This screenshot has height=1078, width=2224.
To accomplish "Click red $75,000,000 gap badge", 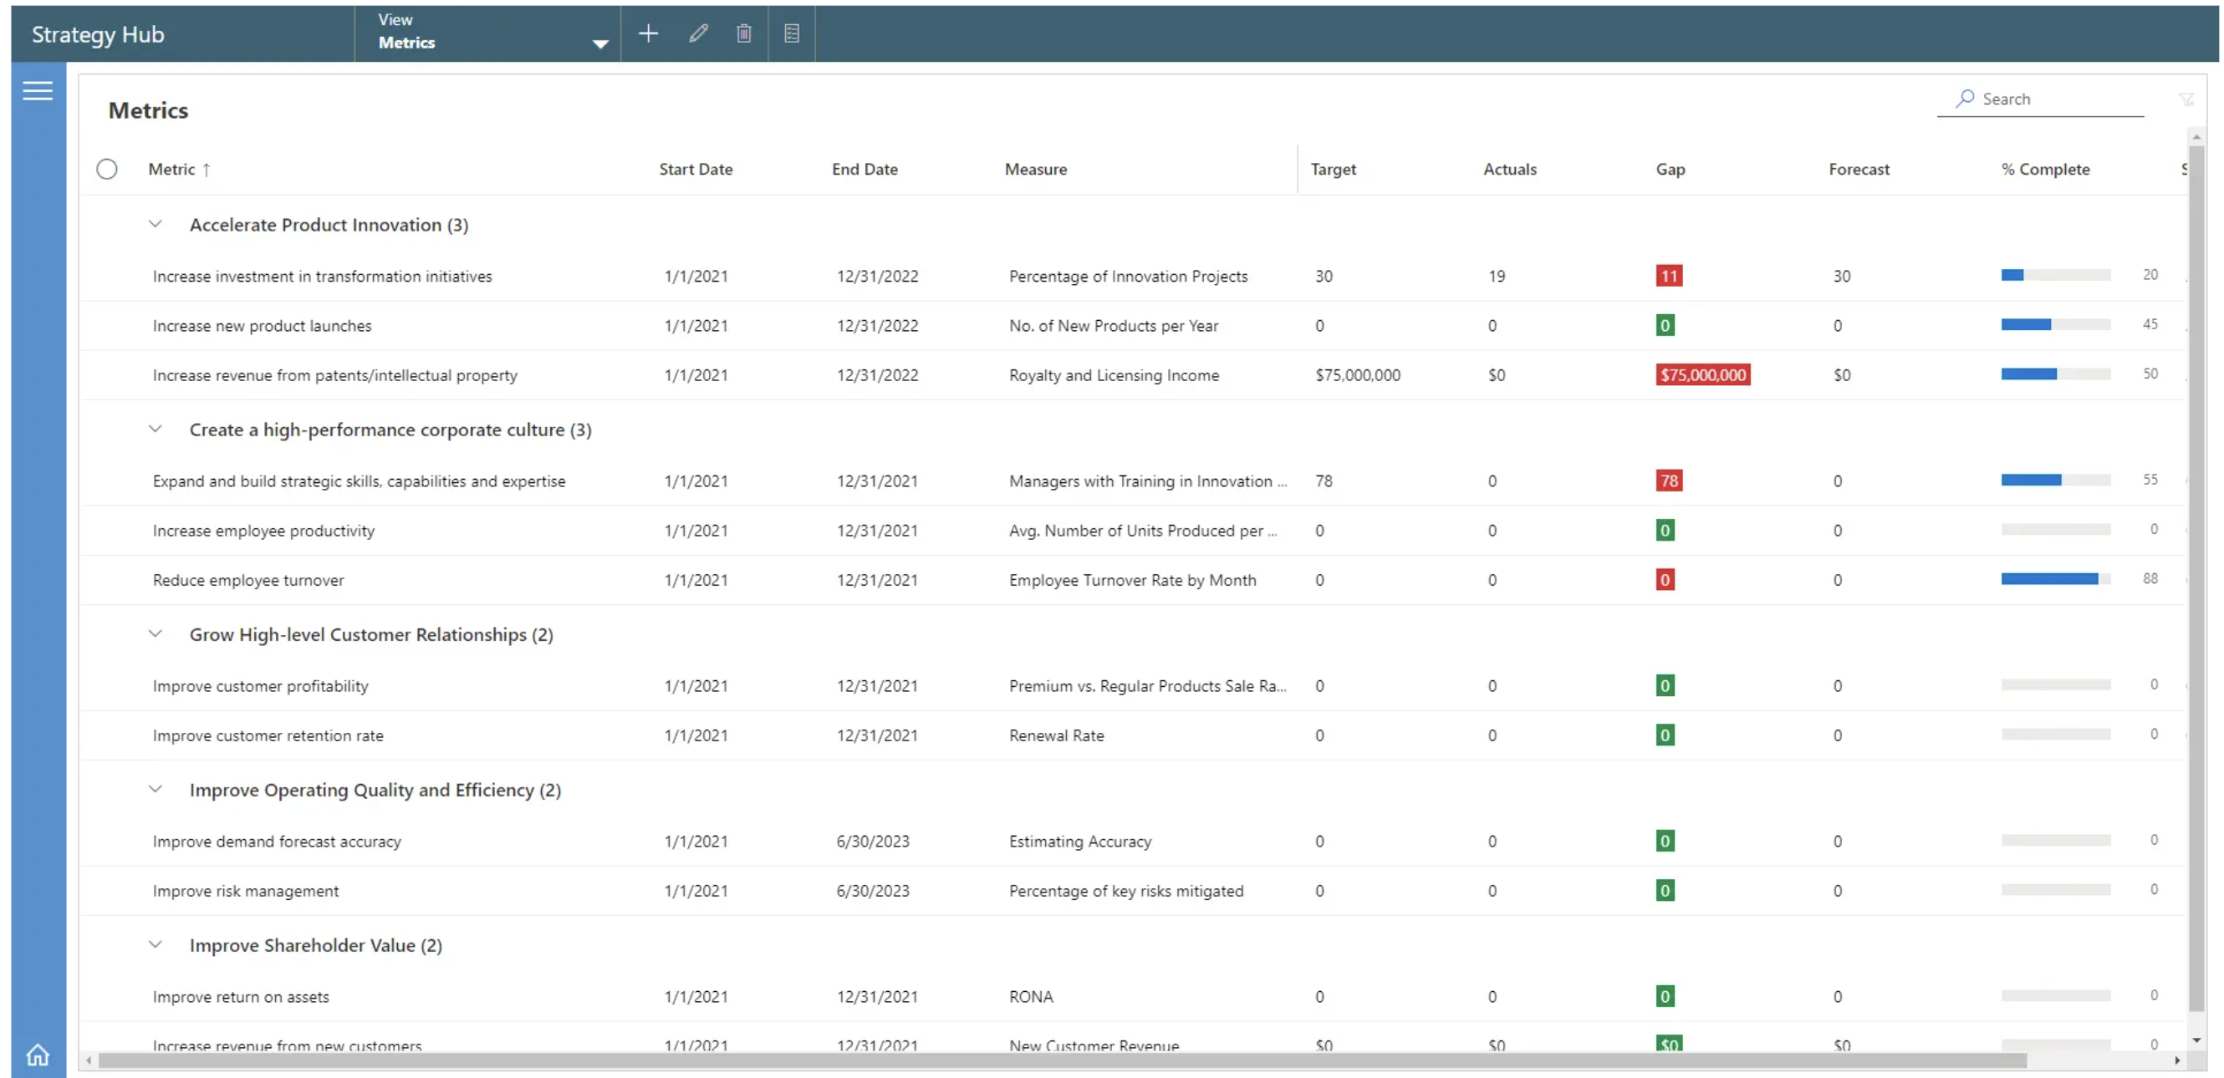I will click(x=1701, y=375).
